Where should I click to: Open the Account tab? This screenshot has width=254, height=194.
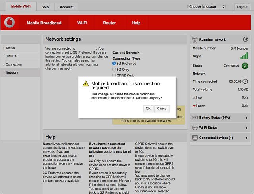[x=67, y=7]
